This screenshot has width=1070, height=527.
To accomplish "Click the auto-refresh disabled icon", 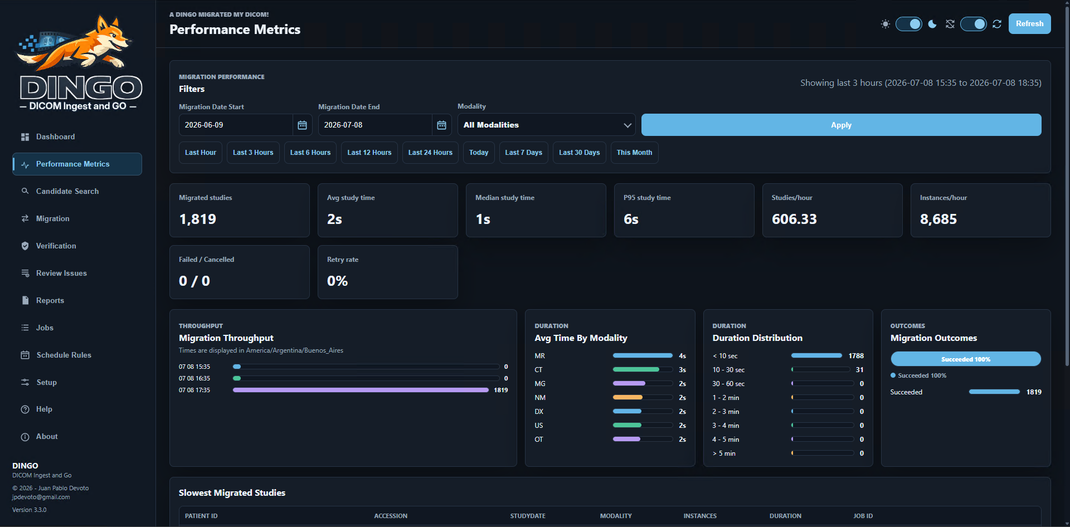I will [950, 24].
